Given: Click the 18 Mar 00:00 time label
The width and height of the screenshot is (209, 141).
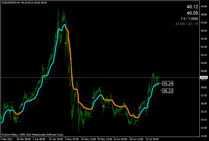Looking at the screenshot, I should pyautogui.click(x=24, y=139).
